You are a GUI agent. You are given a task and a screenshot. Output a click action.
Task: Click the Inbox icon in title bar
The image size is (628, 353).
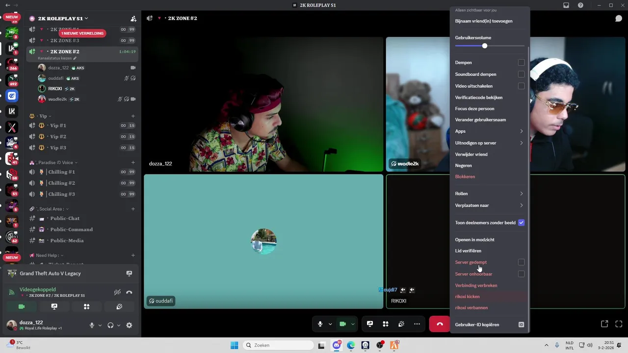pyautogui.click(x=566, y=5)
